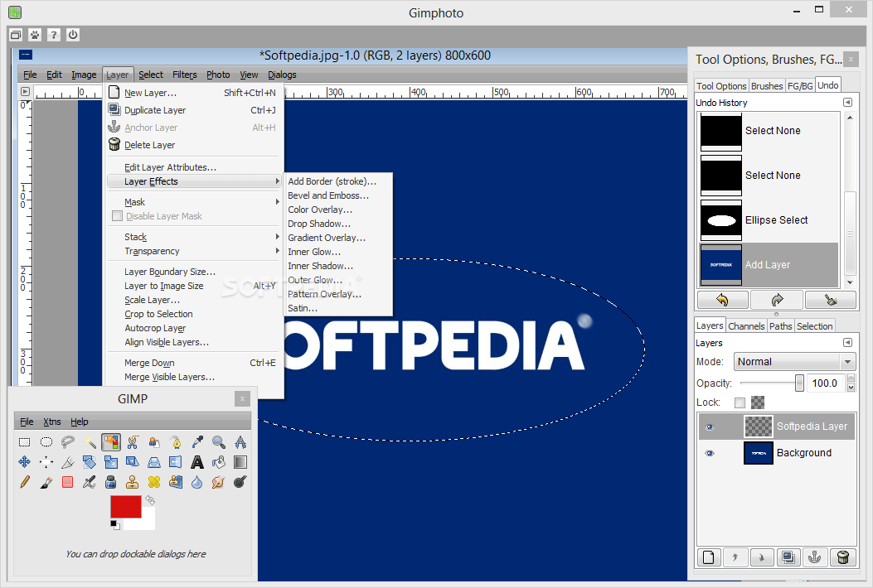Pick the Paintbrush tool
This screenshot has height=588, width=873.
coord(46,482)
